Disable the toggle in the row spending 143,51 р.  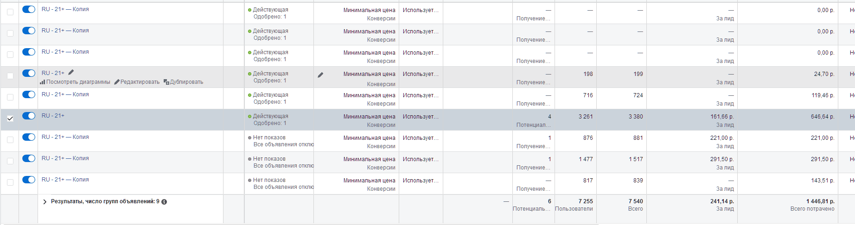pyautogui.click(x=29, y=180)
